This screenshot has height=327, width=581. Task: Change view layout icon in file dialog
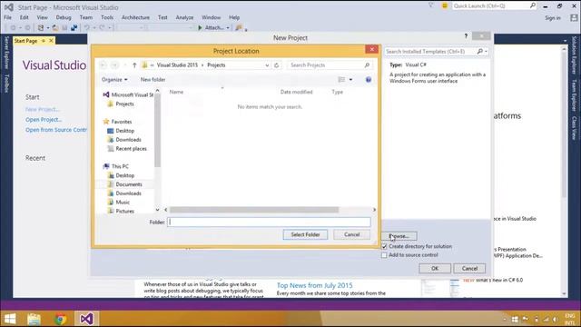pos(341,80)
